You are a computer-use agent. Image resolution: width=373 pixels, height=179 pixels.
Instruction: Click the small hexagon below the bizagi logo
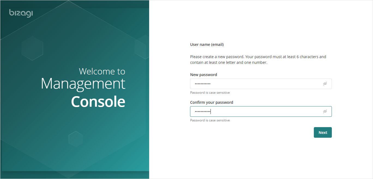(32, 48)
